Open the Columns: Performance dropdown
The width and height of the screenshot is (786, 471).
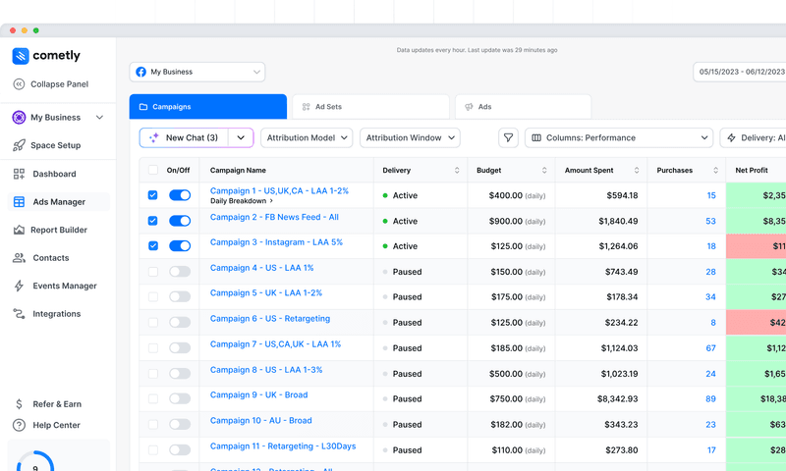[x=619, y=137]
